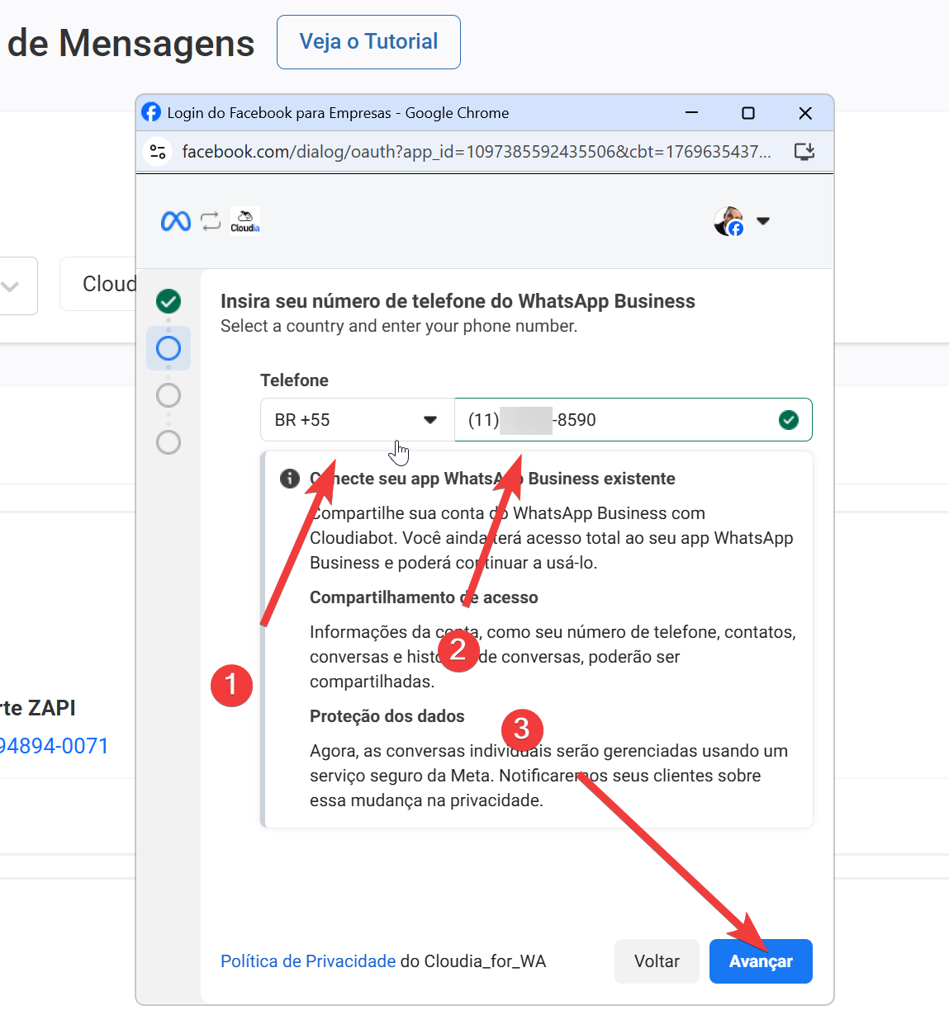The image size is (949, 1029).
Task: Click the Veja o Tutorial button
Action: pos(368,42)
